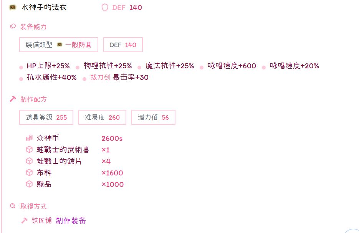Open the 制作装备 link

[x=71, y=220]
